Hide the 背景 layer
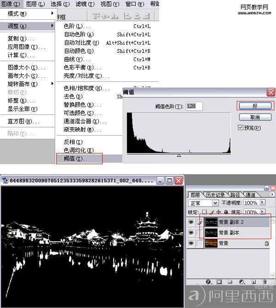 [x=191, y=243]
